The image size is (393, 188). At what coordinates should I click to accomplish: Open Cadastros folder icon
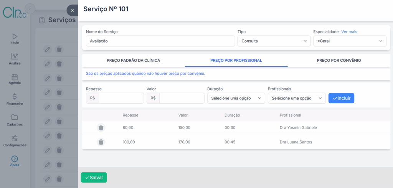coord(15,117)
